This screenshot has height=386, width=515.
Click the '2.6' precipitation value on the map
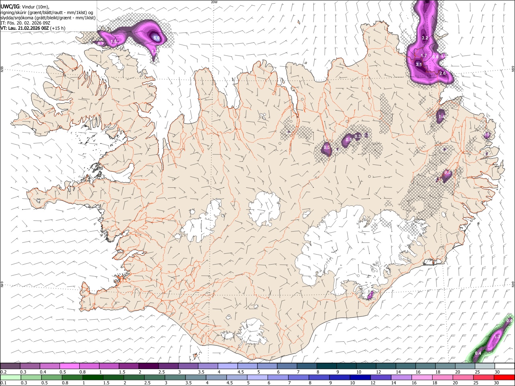tap(443, 73)
